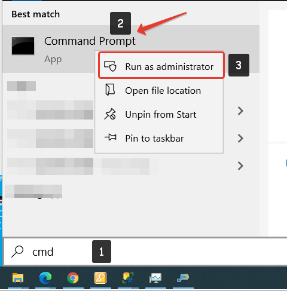Image resolution: width=287 pixels, height=291 pixels.
Task: Open the network connection app on taskbar
Action: (x=183, y=278)
